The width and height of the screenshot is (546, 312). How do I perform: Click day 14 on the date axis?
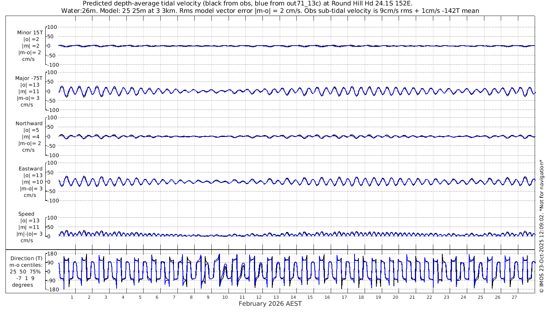click(x=293, y=297)
